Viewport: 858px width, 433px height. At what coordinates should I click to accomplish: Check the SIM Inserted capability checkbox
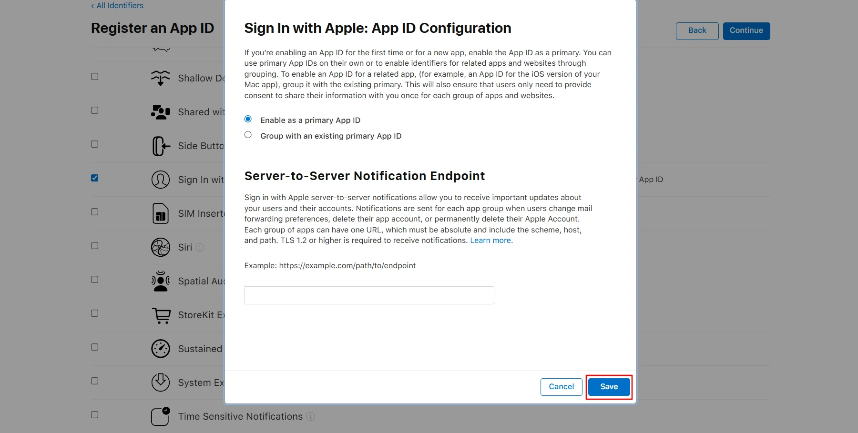95,212
